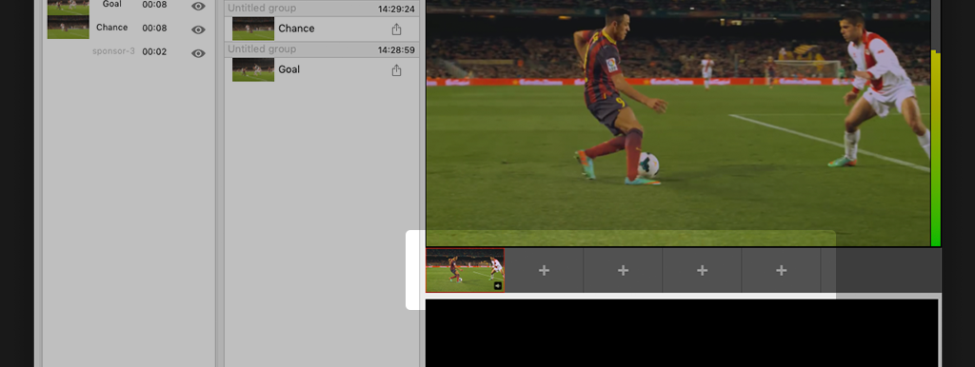Open the Goal clip thumbnail in group list
This screenshot has width=975, height=367.
click(253, 69)
